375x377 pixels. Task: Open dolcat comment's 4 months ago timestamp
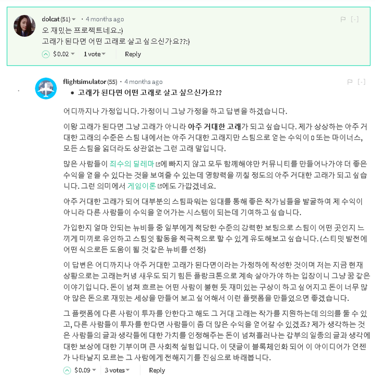tap(105, 19)
